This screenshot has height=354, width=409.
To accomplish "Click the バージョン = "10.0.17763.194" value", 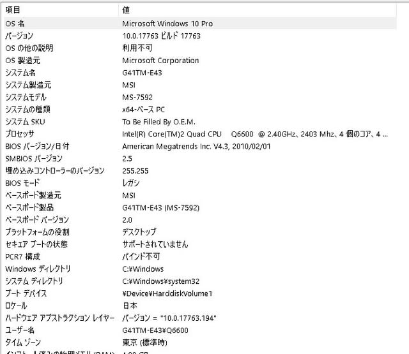I will coord(169,318).
